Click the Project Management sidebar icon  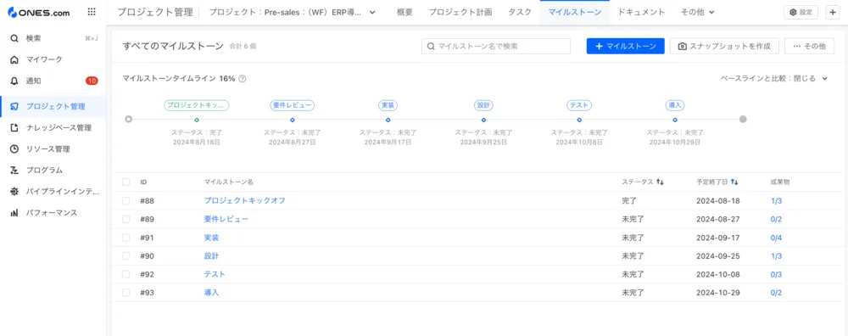(14, 106)
